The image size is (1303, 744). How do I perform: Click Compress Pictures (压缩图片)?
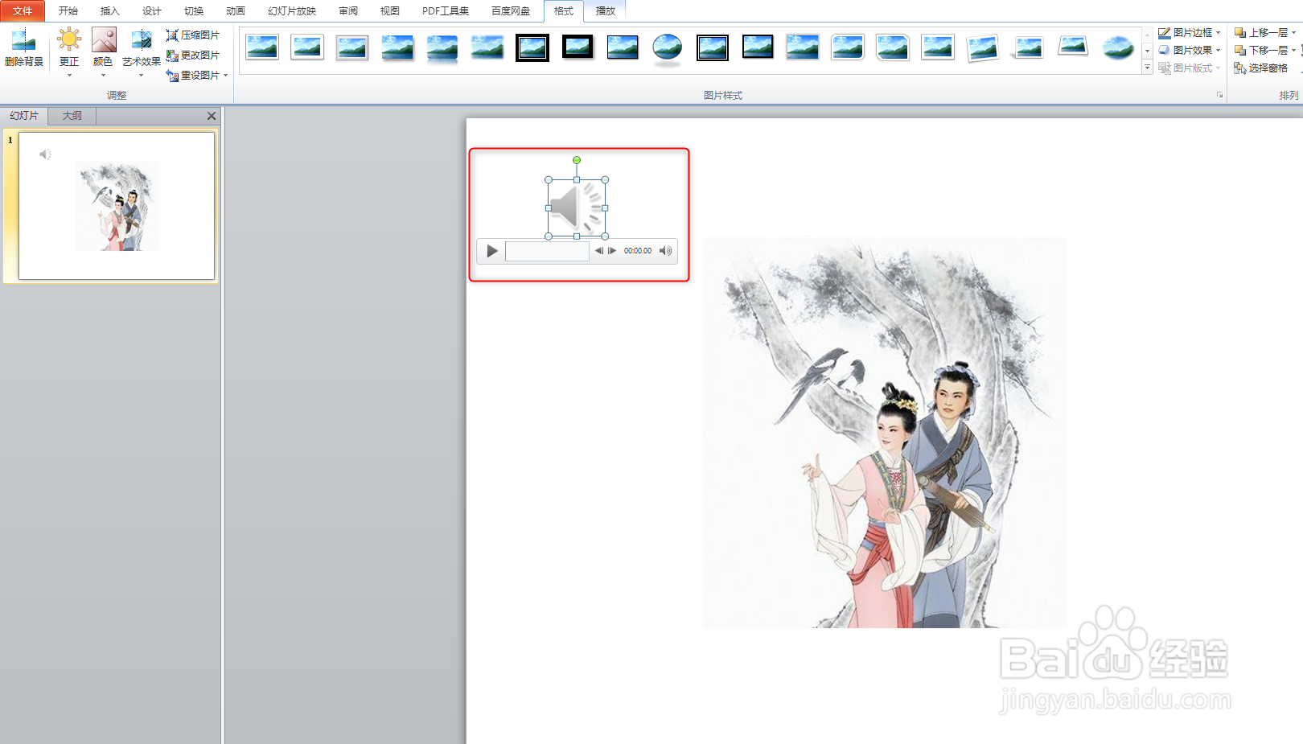(x=192, y=35)
